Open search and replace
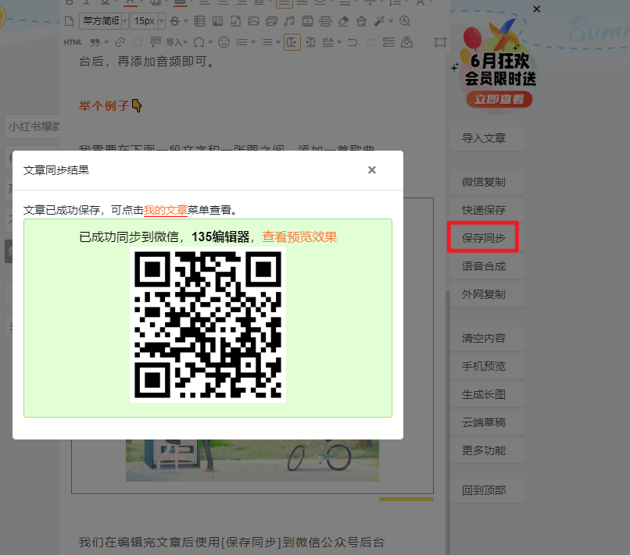630x555 pixels. click(405, 21)
